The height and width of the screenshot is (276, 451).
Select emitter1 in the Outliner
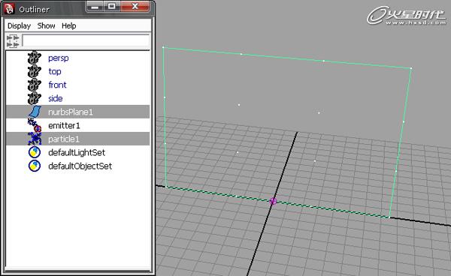tap(64, 125)
